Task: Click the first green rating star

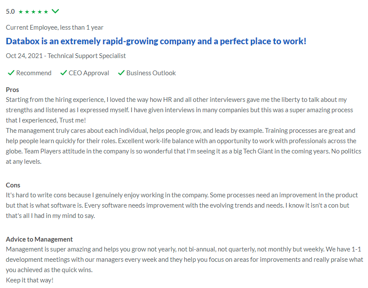Action: click(21, 12)
